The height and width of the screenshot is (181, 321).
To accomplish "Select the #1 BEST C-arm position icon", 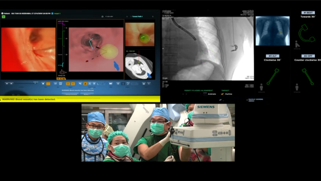I will (307, 33).
